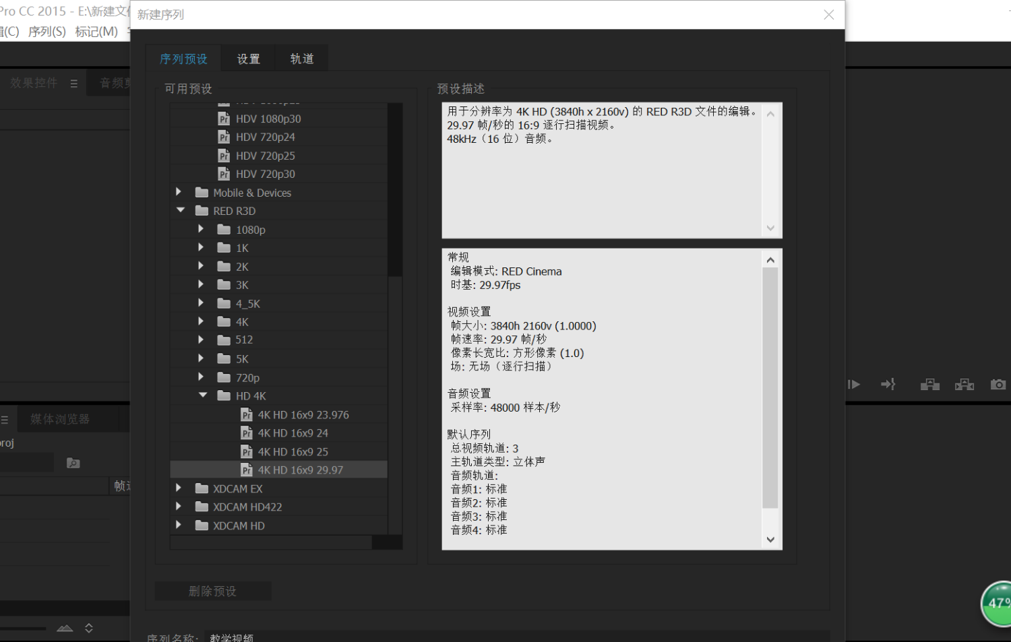Select the 5K folder row
The height and width of the screenshot is (642, 1011).
pos(278,359)
